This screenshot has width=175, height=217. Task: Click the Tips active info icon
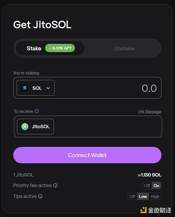pyautogui.click(x=40, y=196)
